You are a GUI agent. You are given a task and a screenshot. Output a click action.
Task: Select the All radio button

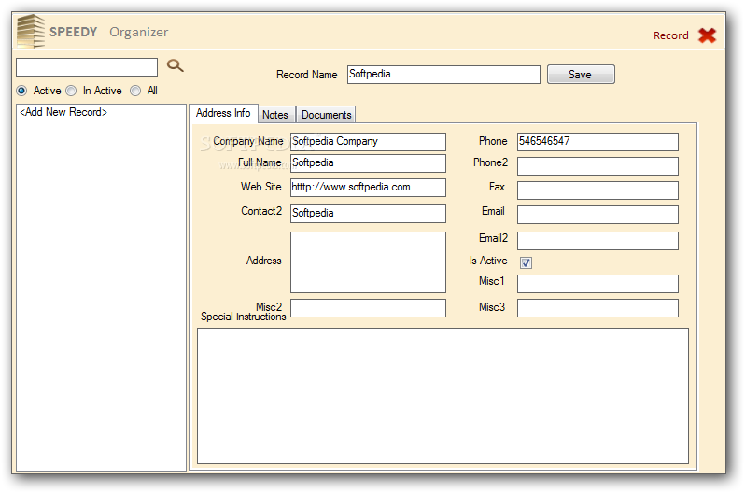click(x=135, y=91)
